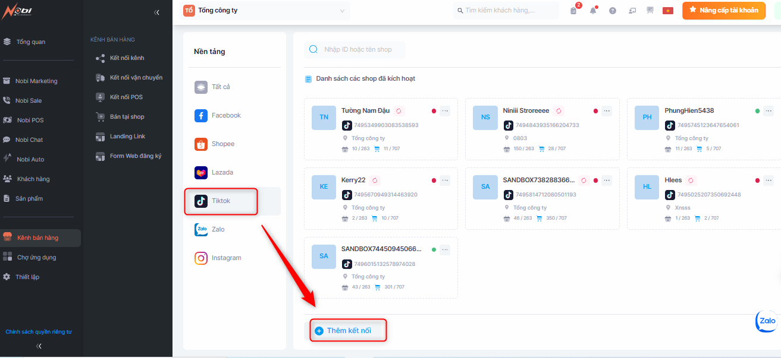Open Kết nối vận chuyển menu item

136,78
